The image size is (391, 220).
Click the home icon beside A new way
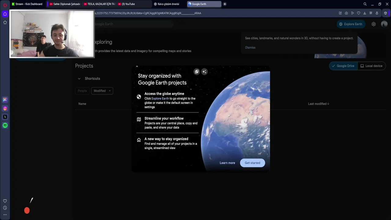(139, 140)
